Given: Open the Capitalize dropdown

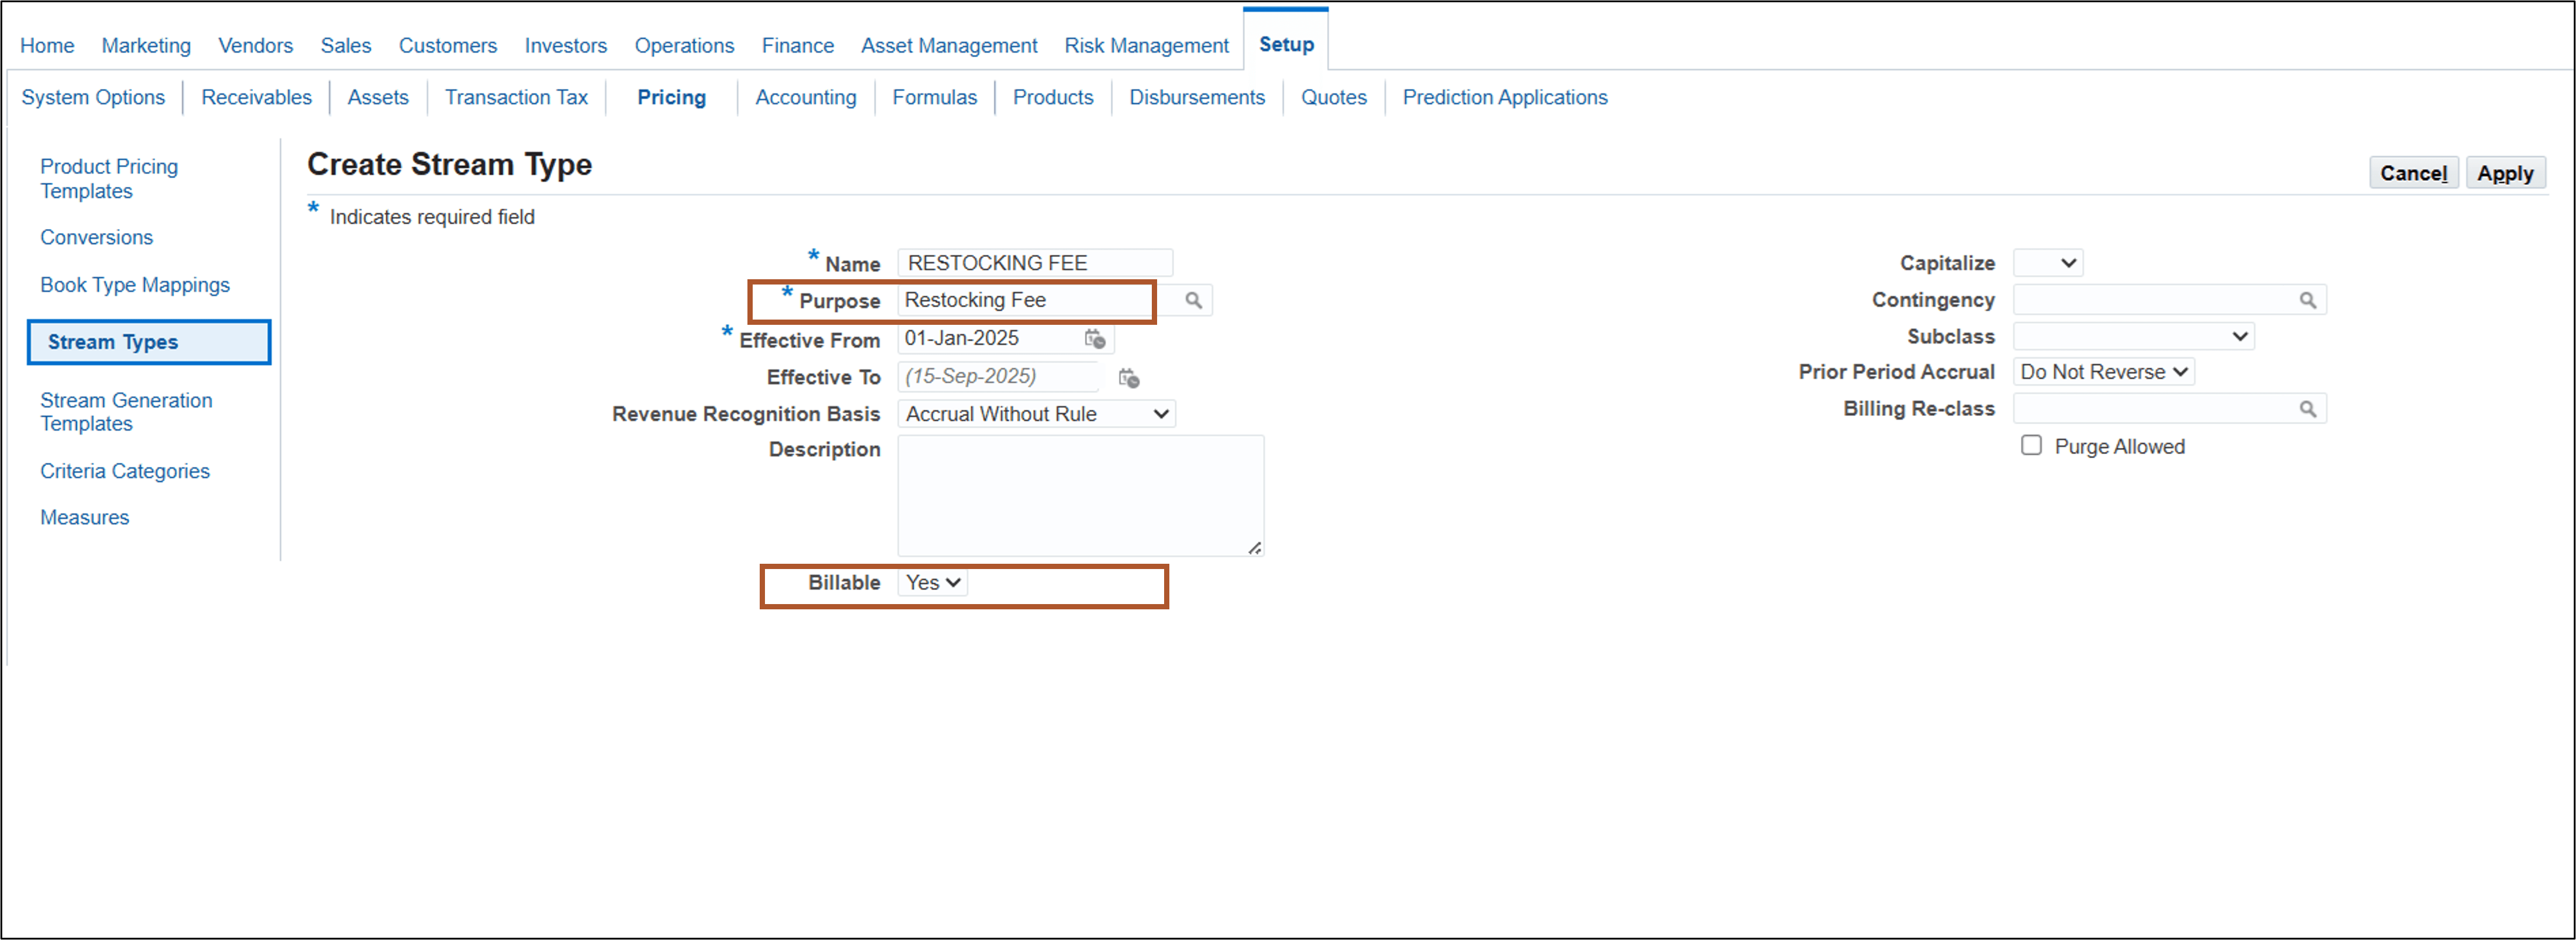Looking at the screenshot, I should pyautogui.click(x=2047, y=263).
